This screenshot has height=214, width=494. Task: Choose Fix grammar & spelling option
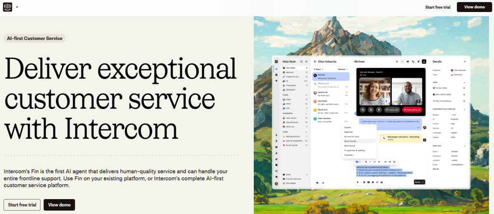tap(359, 150)
